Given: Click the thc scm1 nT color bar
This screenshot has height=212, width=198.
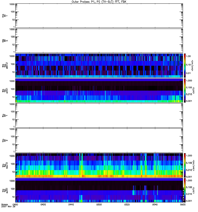Looking at the screenshot, I should pyautogui.click(x=185, y=190).
